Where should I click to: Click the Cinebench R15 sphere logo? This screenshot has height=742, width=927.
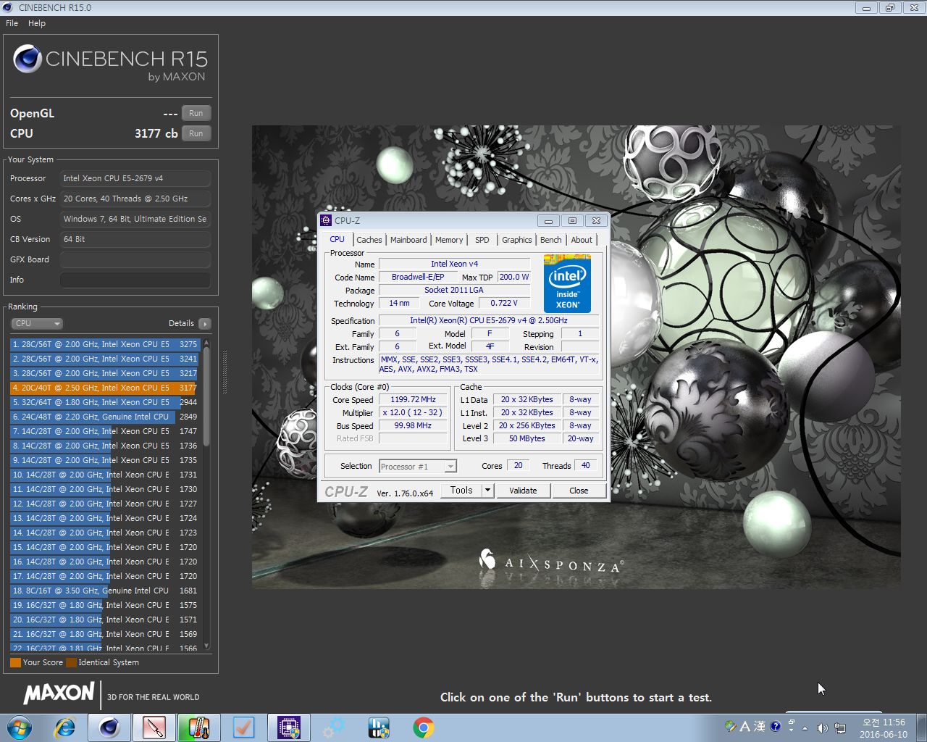click(x=28, y=59)
